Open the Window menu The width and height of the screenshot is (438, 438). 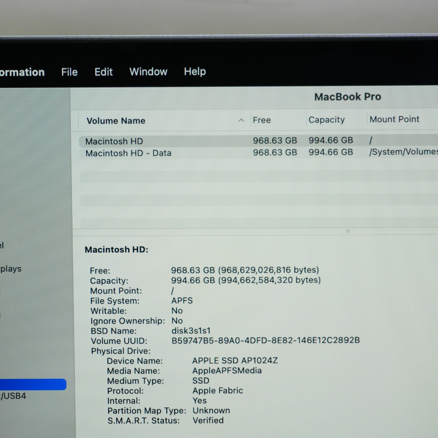pyautogui.click(x=148, y=72)
